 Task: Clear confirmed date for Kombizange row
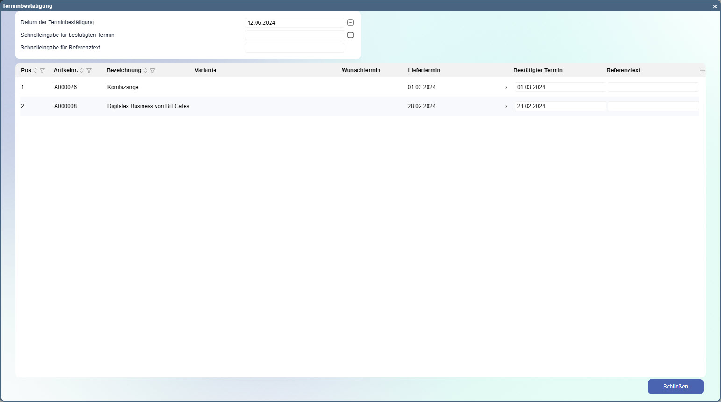506,87
